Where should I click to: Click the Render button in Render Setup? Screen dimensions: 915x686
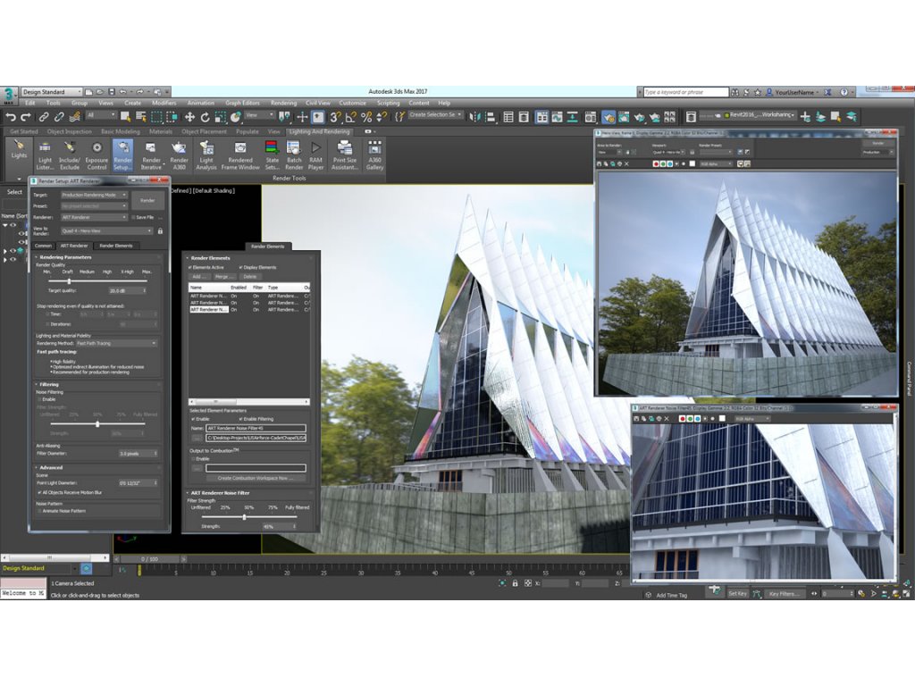pos(147,200)
